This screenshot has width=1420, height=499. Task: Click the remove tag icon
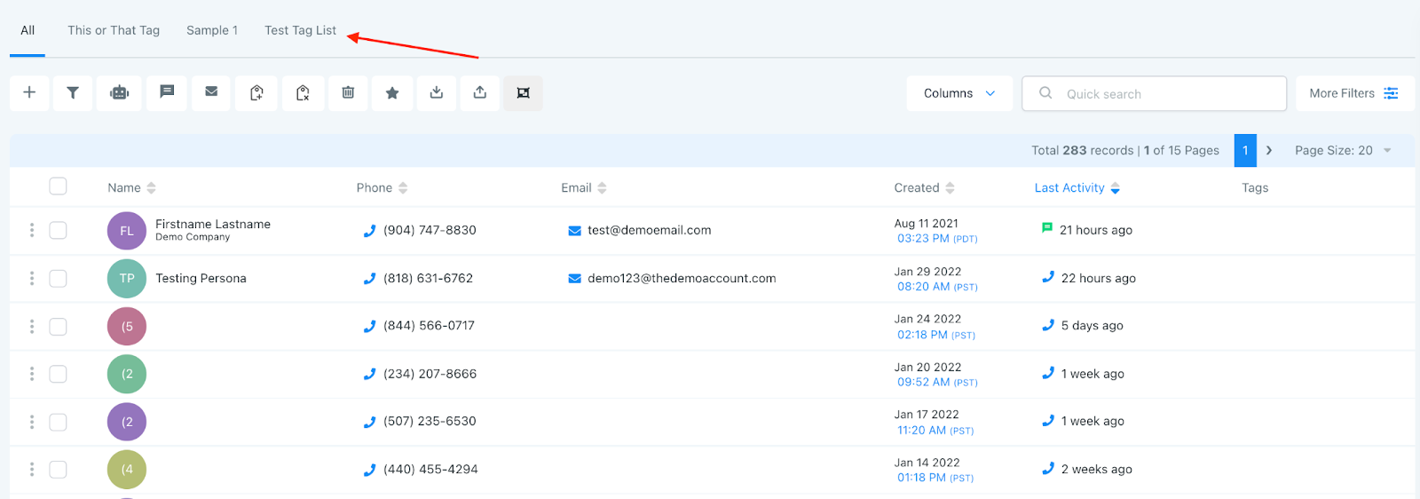click(x=303, y=92)
